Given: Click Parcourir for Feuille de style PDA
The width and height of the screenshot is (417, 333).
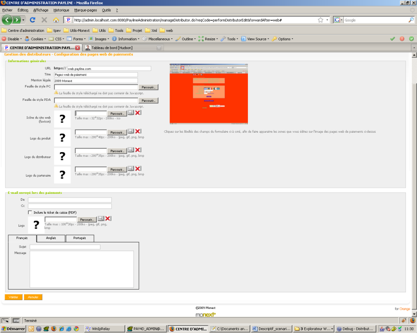Looking at the screenshot, I should point(148,100).
